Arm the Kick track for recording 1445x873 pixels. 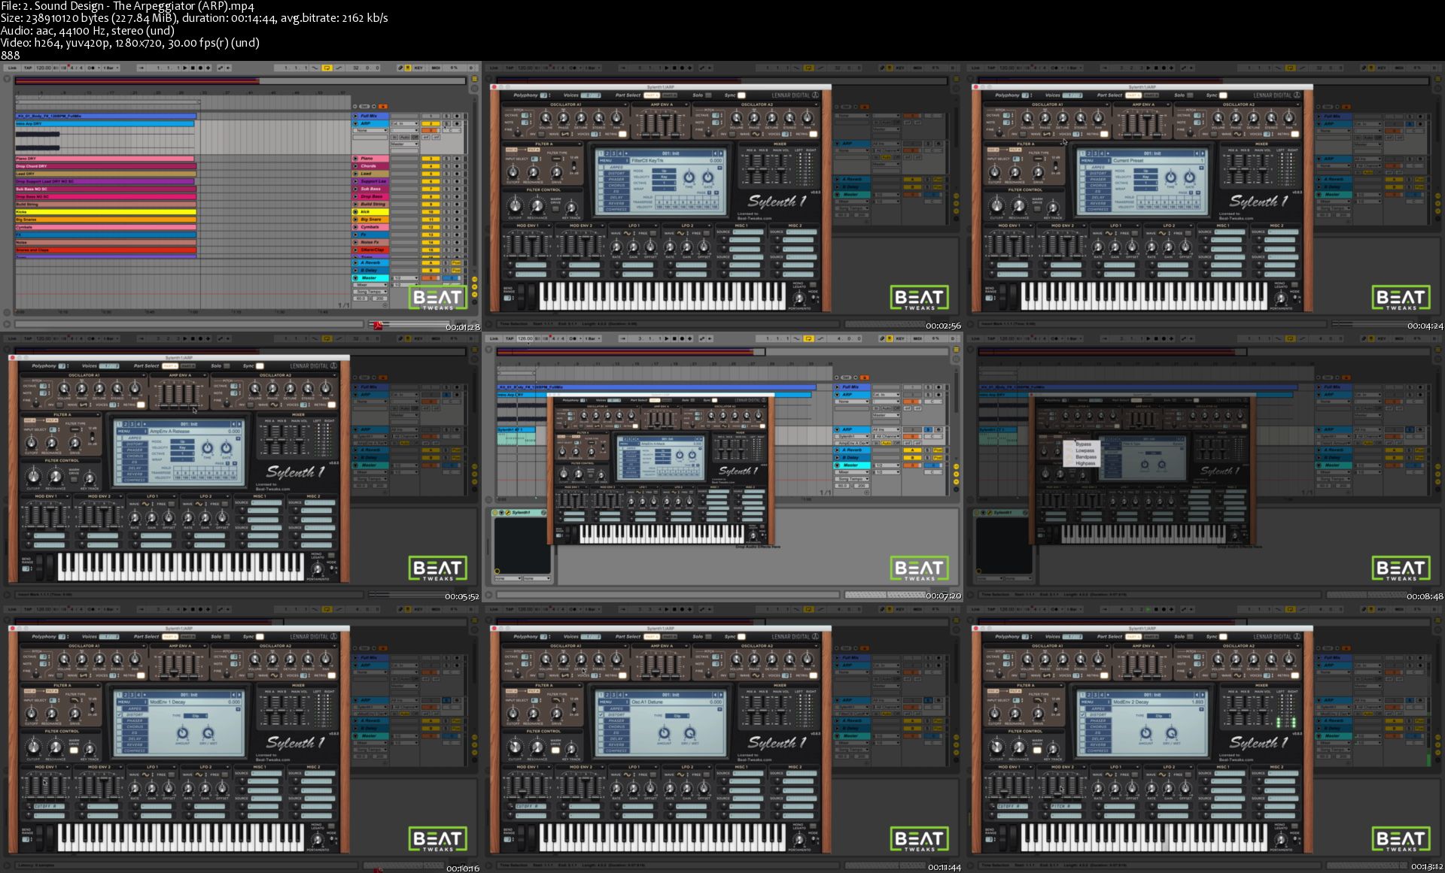point(457,212)
